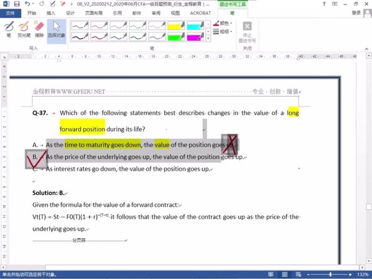Click the 132% zoom level

(362, 275)
